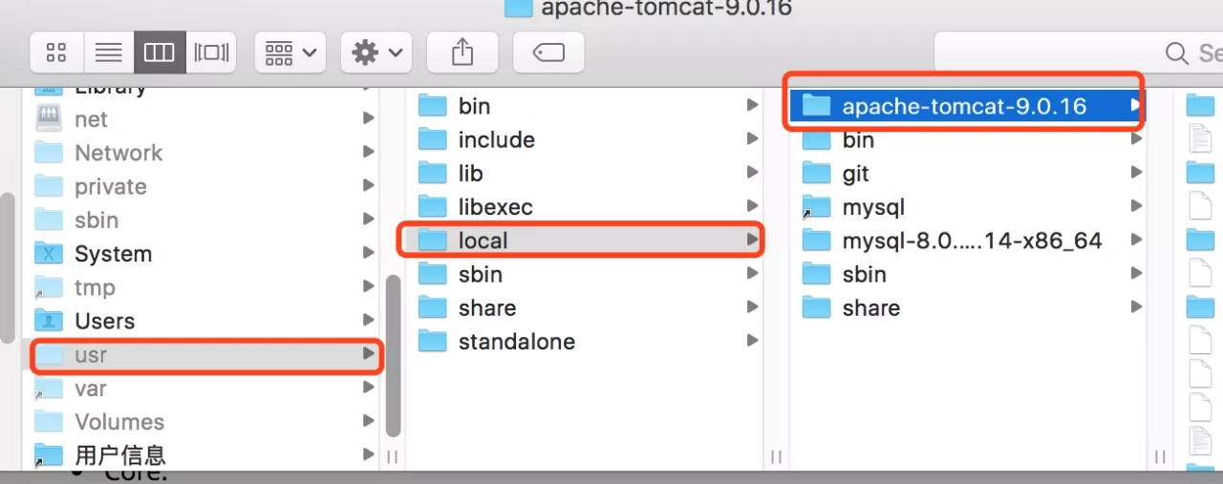Screen dimensions: 1223x484
Task: Switch to column view in Finder toolbar
Action: (x=160, y=53)
